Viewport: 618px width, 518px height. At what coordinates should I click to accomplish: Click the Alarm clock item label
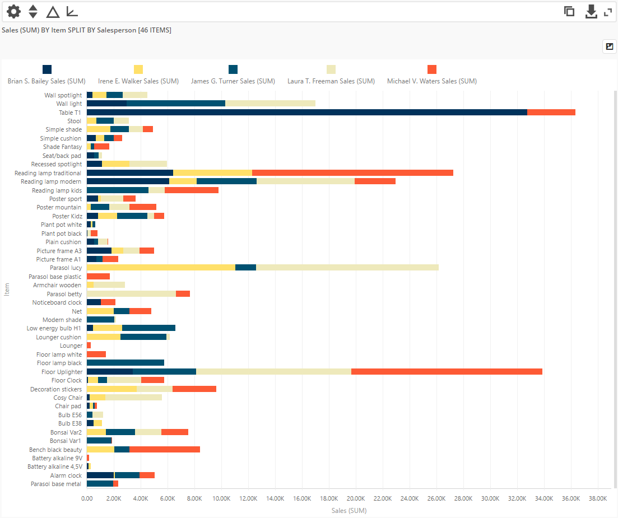click(67, 475)
